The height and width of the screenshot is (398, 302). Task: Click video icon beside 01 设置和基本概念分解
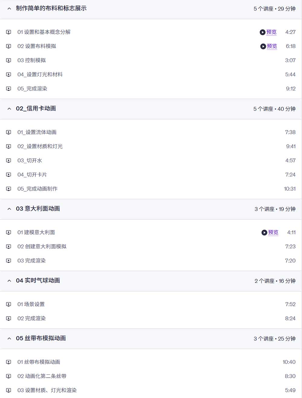[x=9, y=32]
